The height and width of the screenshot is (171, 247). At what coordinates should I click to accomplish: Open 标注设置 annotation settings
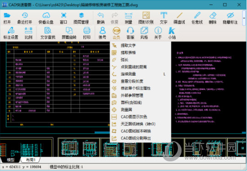(11, 33)
